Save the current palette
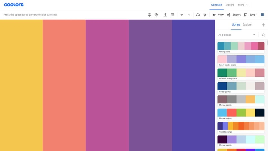This screenshot has width=268, height=151. 250,15
